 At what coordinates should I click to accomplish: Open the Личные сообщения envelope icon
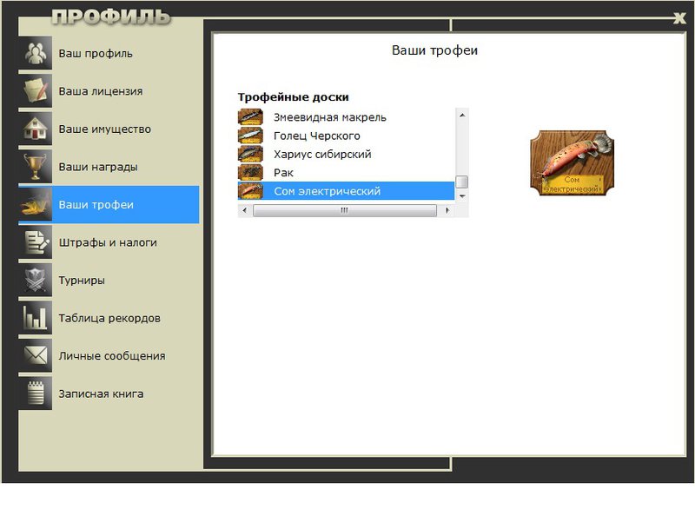36,355
